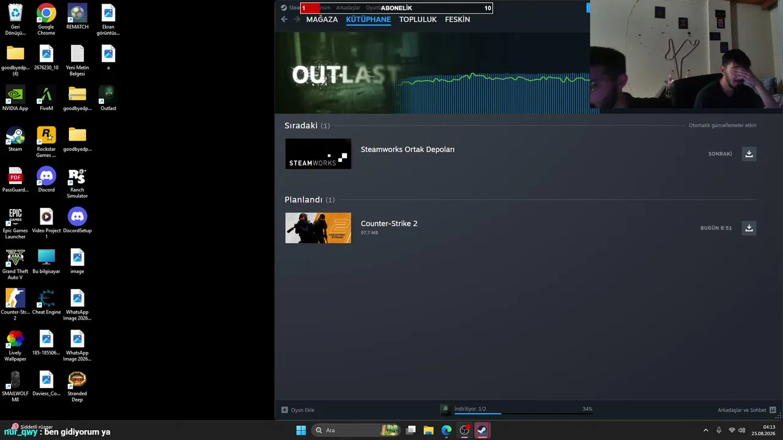Open Microsoft Edge from the taskbar
This screenshot has height=440, width=783.
point(447,430)
